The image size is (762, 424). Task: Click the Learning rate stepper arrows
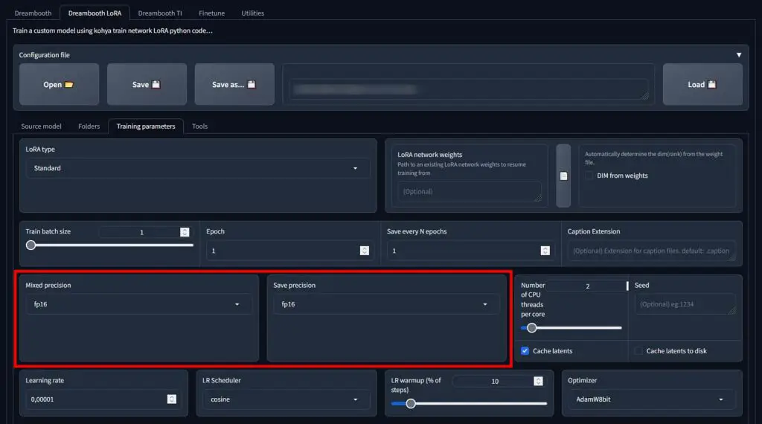pyautogui.click(x=172, y=399)
